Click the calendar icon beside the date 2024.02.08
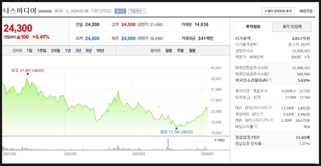The image size is (321, 166). pyautogui.click(x=67, y=11)
